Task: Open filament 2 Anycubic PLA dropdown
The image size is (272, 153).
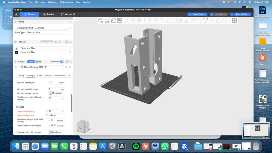Action: [43, 52]
